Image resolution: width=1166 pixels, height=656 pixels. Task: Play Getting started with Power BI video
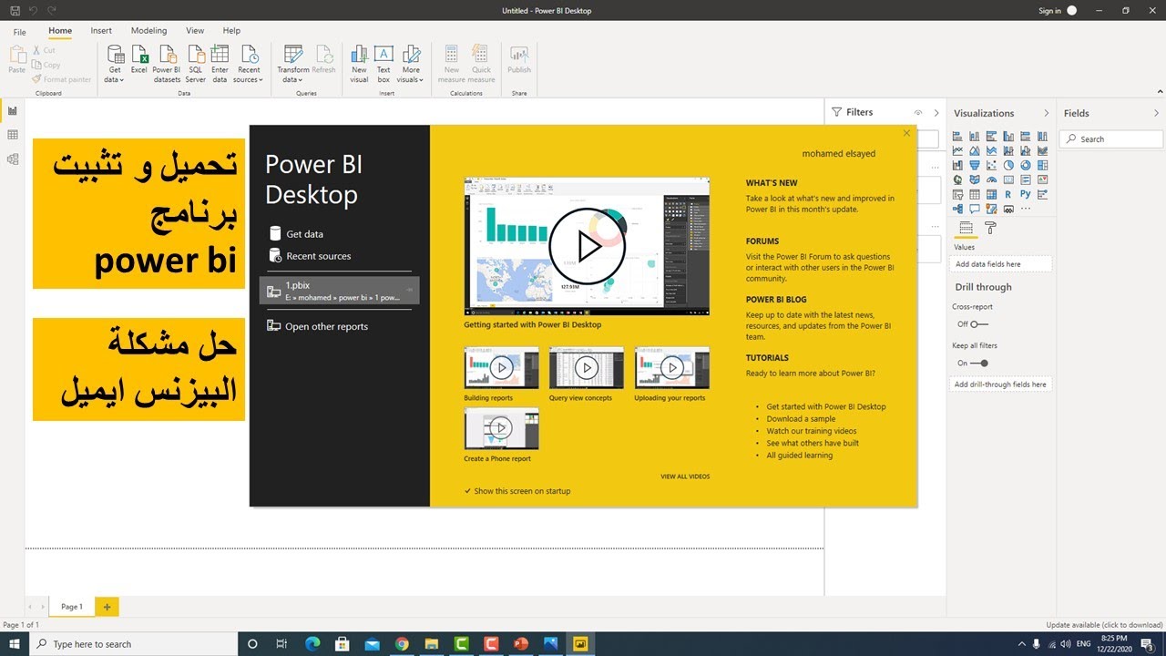588,246
